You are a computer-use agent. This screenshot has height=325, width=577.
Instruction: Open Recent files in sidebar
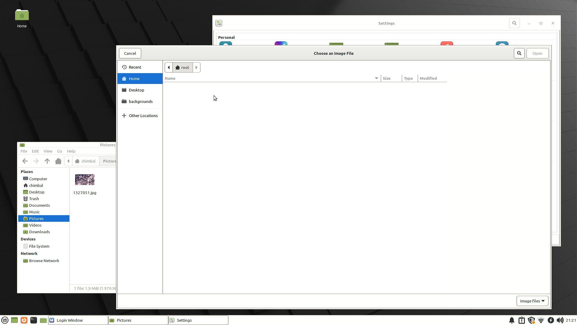(135, 67)
